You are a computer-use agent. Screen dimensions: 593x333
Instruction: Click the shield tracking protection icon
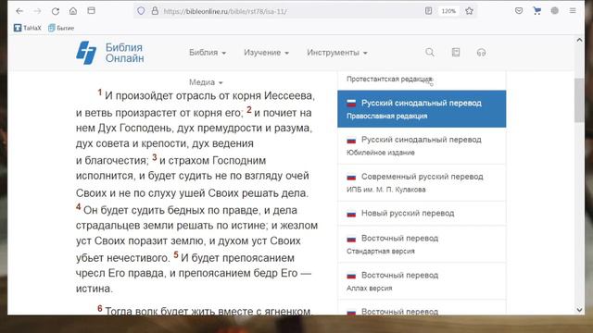141,11
